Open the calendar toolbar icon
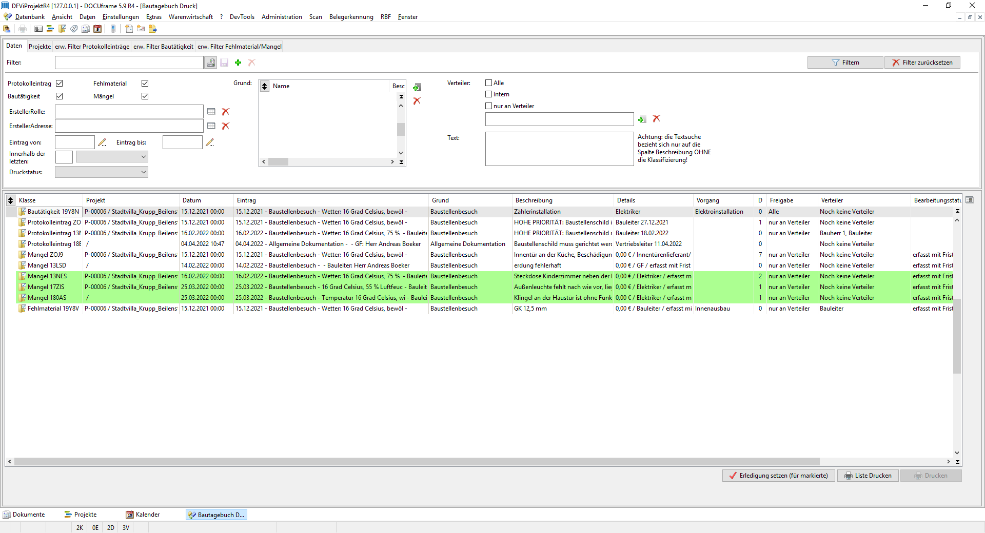This screenshot has width=985, height=533. point(97,29)
